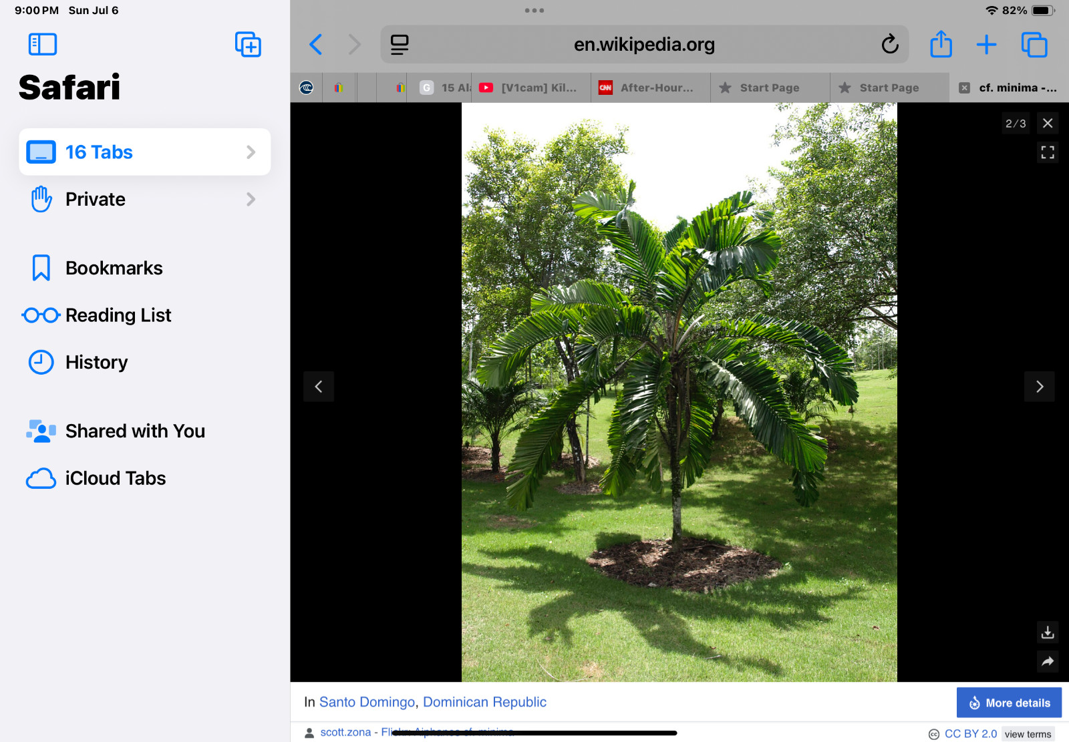Select the 'cf. minima -...' tab
Image resolution: width=1069 pixels, height=742 pixels.
point(1010,87)
